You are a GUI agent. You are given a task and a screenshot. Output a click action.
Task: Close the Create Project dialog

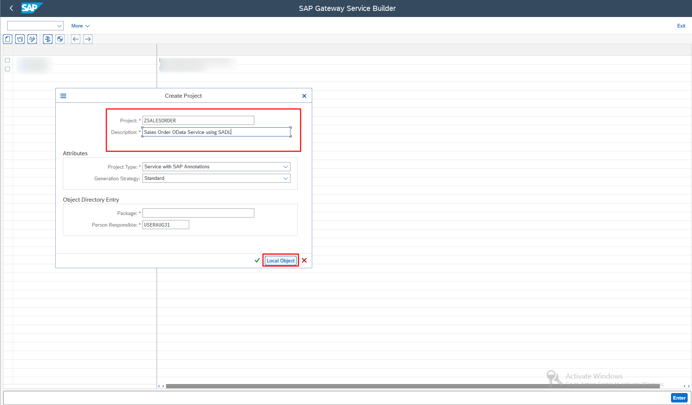[x=304, y=96]
